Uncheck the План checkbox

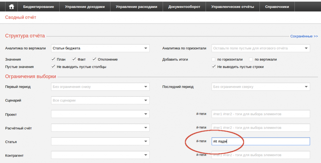pos(53,59)
